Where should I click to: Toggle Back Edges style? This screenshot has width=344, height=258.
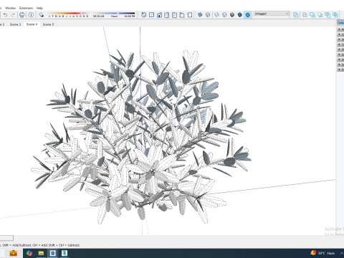tap(208, 15)
